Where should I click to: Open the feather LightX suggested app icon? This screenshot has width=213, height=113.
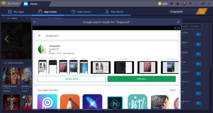pos(92,102)
